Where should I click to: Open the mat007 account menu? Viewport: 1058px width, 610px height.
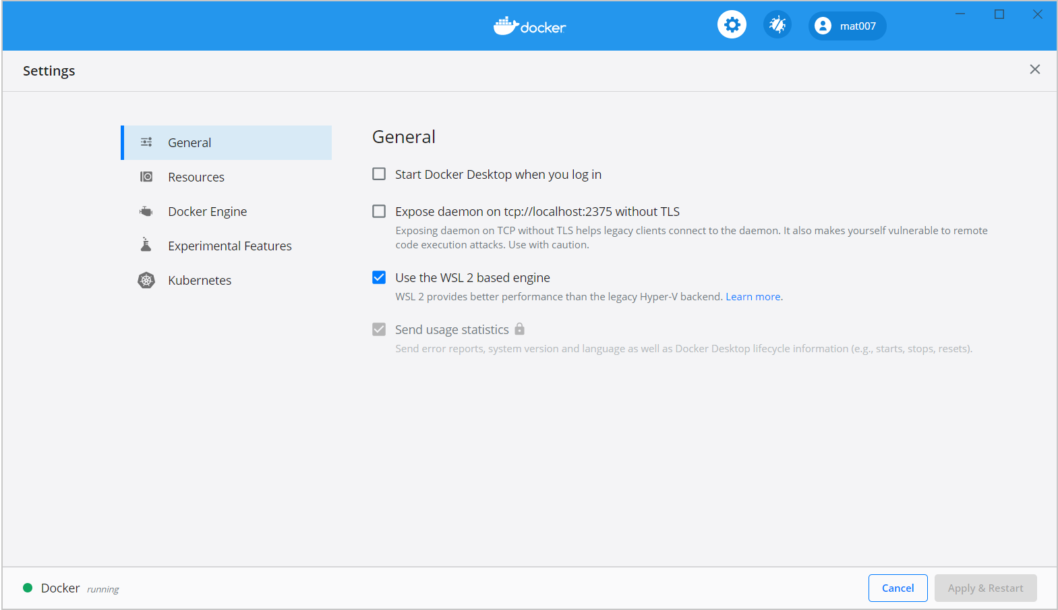coord(847,26)
